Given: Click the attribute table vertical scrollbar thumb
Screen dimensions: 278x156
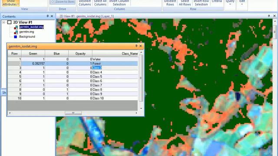Looking at the screenshot, I should 141,78.
